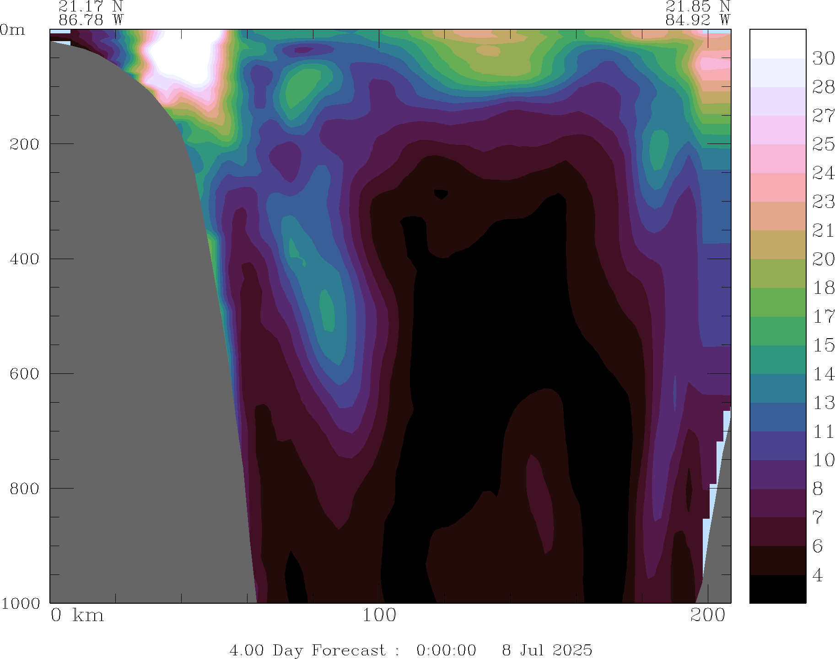
Task: Click the "4.00 Day Forecast" caption text
Action: click(x=307, y=650)
